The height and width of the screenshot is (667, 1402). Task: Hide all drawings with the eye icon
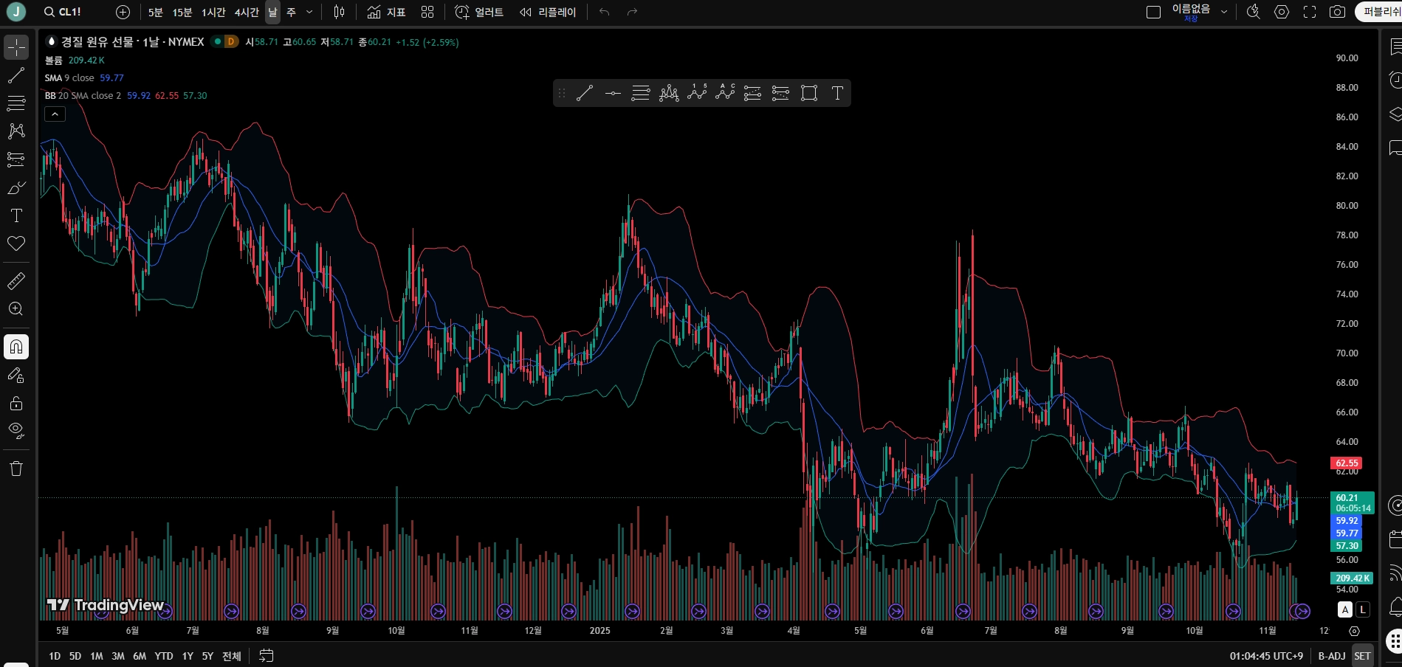point(16,431)
